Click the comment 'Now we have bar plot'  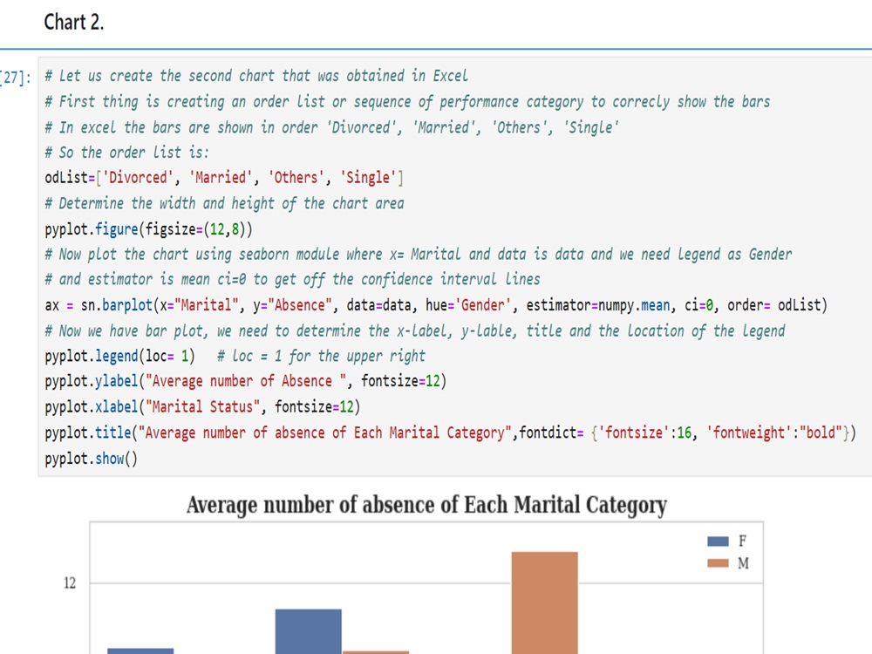click(x=415, y=330)
